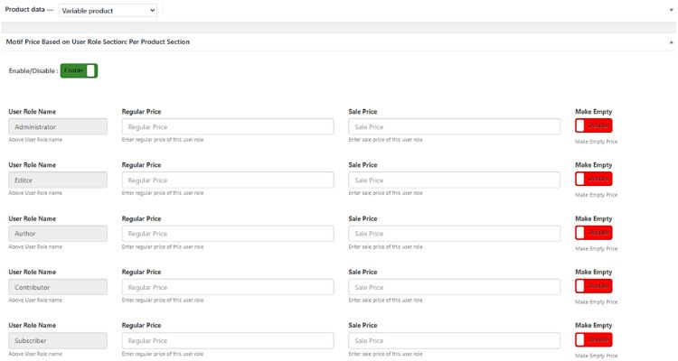Collapse the Motif Price section arrow
The height and width of the screenshot is (361, 678).
tap(671, 42)
